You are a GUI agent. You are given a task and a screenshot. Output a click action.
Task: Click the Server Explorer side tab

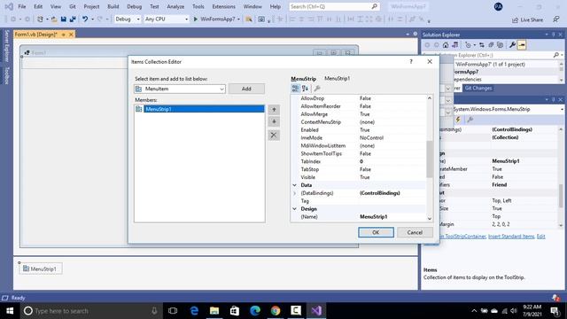(x=6, y=46)
